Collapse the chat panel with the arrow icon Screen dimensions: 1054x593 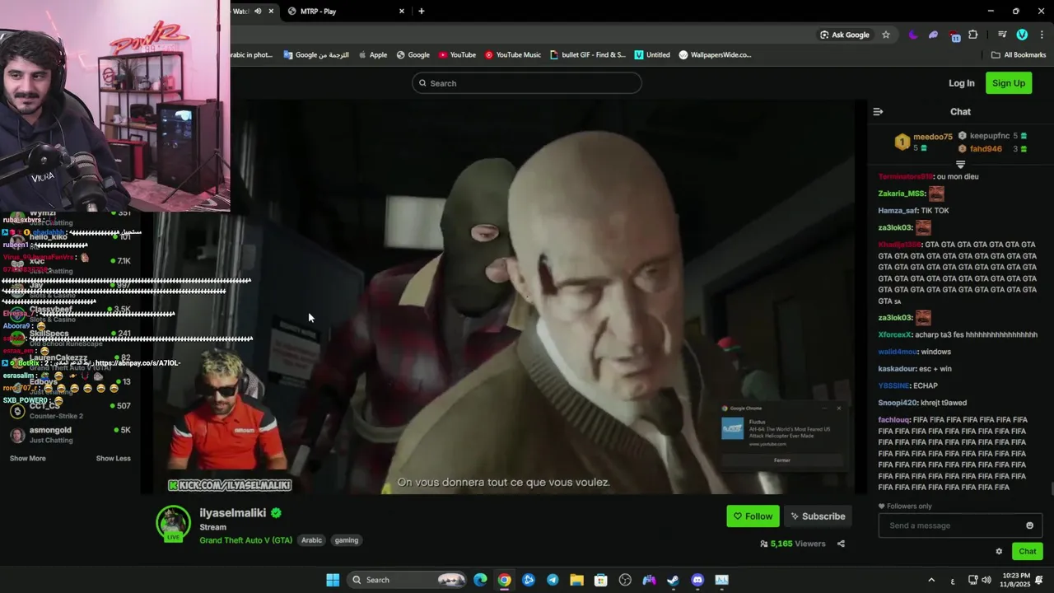pyautogui.click(x=878, y=111)
